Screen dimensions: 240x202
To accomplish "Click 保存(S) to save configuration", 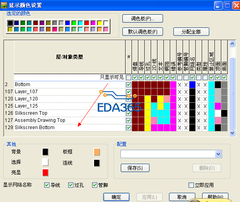I will click(x=135, y=168).
